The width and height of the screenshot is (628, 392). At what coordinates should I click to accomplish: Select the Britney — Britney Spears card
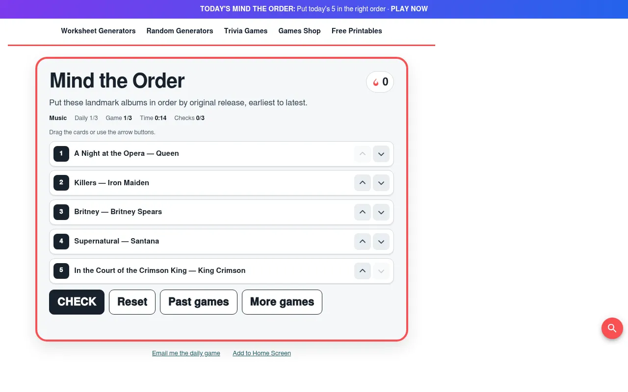221,212
